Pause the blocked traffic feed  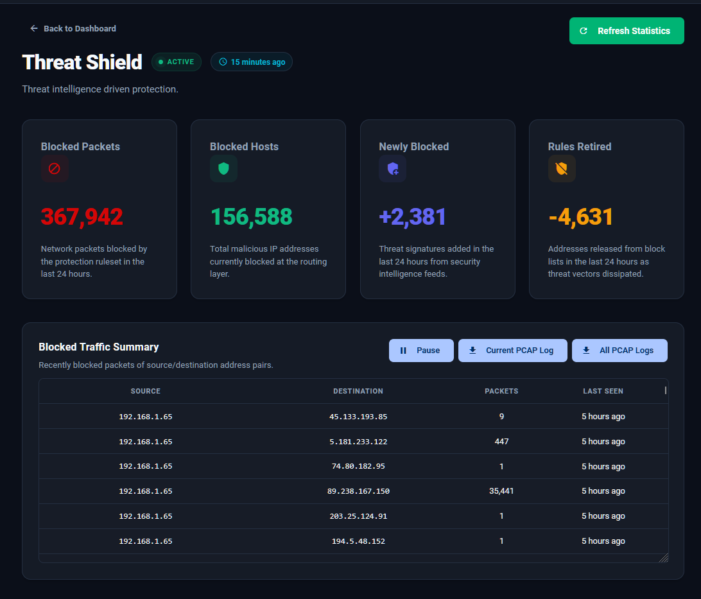(421, 351)
